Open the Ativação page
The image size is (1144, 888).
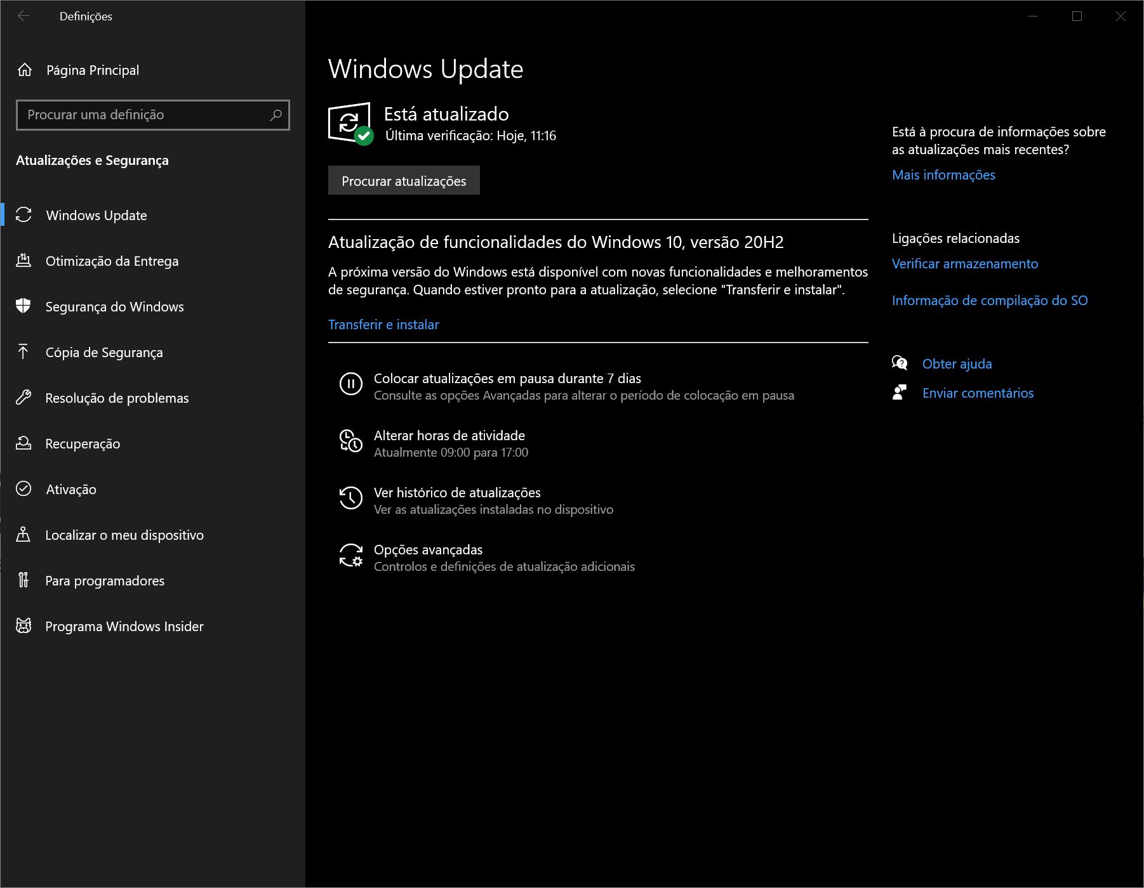click(x=152, y=489)
